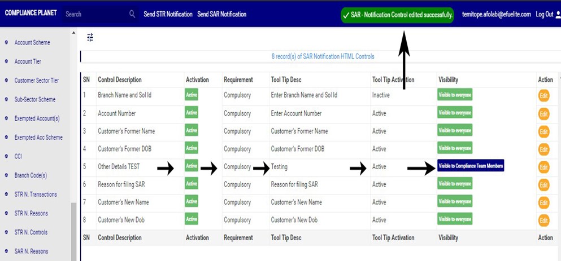Viewport: 561px width, 261px height.
Task: Toggle the Active badge for Customer's Former Name
Action: coord(192,131)
